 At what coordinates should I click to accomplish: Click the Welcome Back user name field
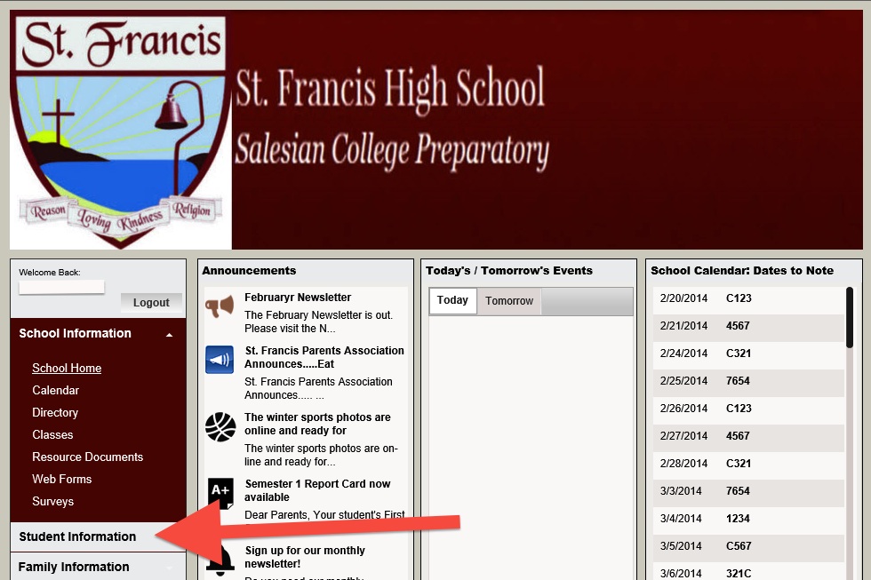click(61, 287)
